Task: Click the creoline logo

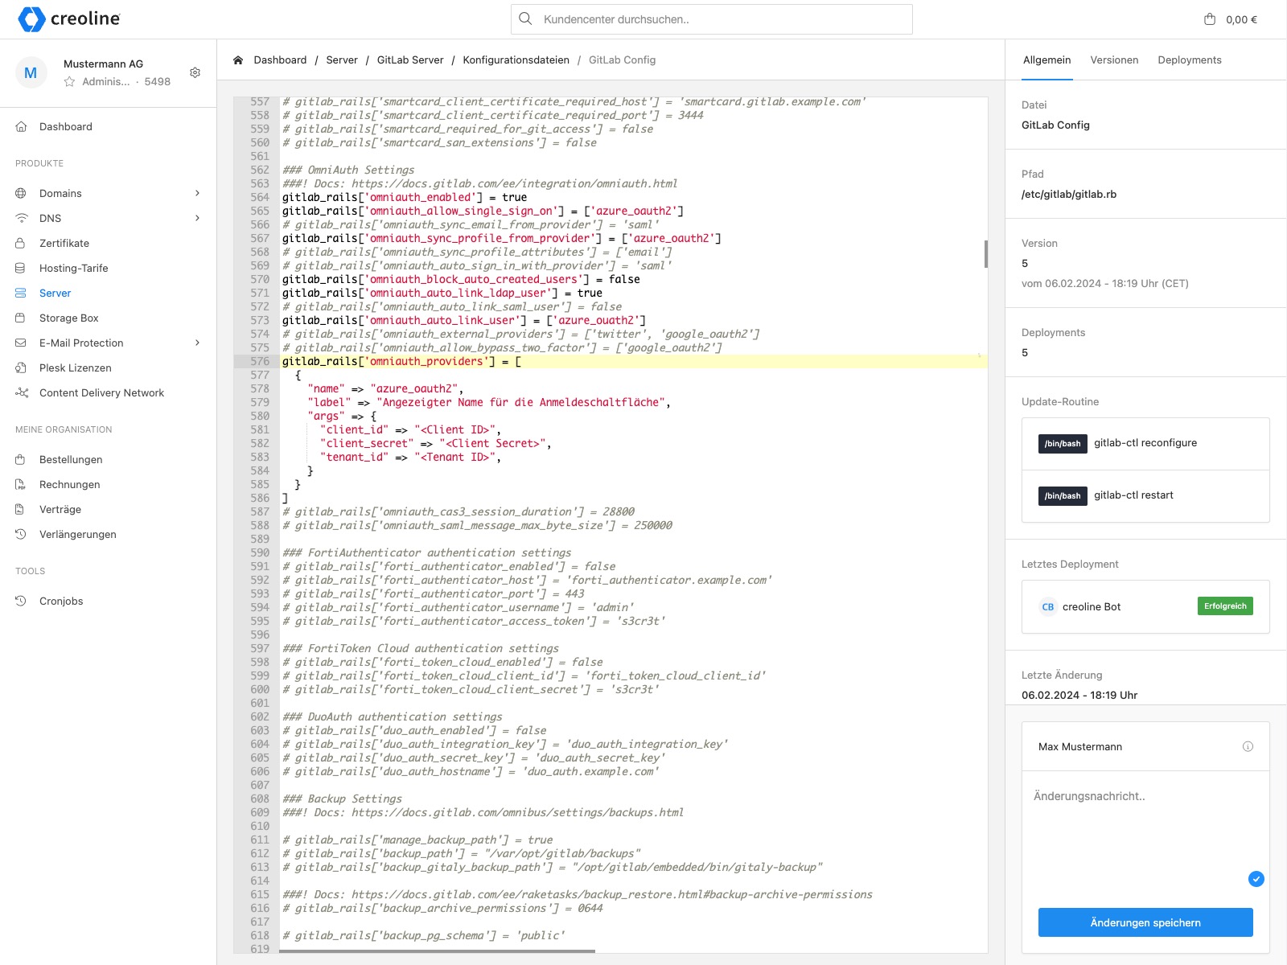Action: (x=69, y=19)
